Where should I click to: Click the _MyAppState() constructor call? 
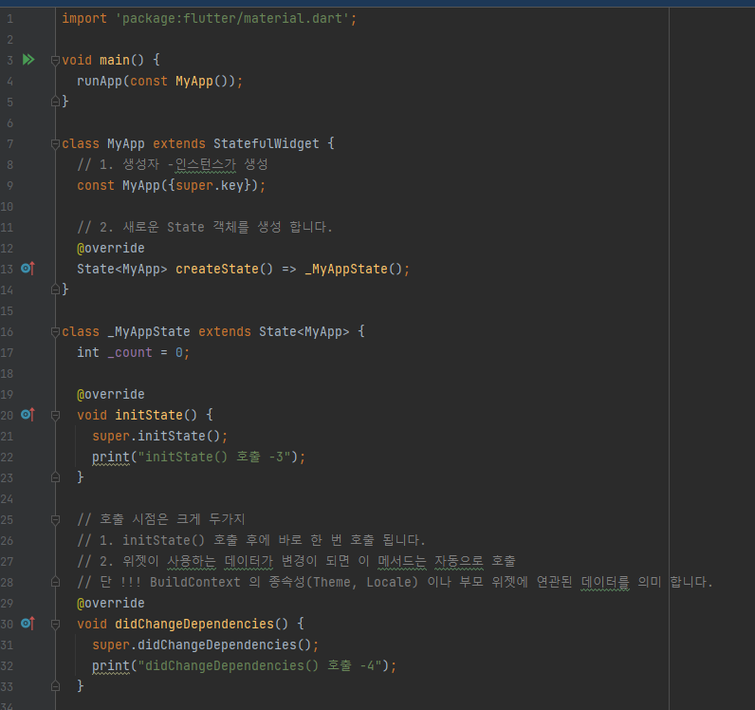(354, 269)
